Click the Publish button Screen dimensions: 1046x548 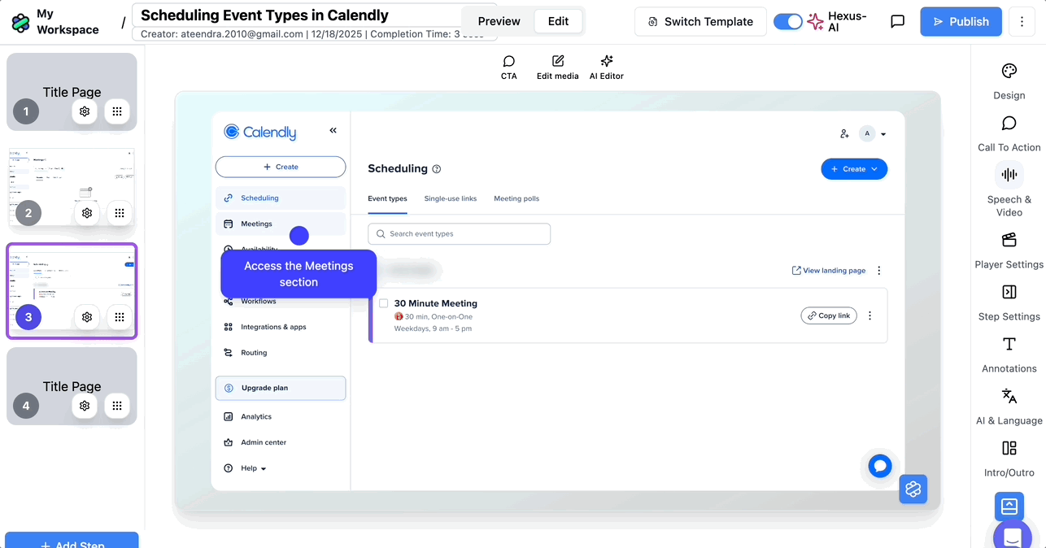click(x=961, y=22)
